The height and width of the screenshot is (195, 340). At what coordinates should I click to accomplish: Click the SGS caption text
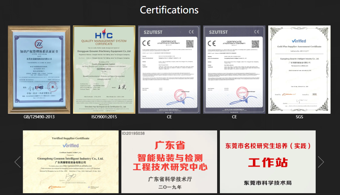(299, 117)
